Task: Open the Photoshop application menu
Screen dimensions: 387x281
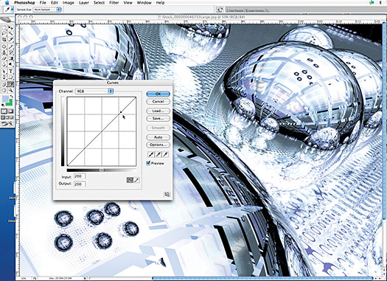Action: [x=24, y=3]
